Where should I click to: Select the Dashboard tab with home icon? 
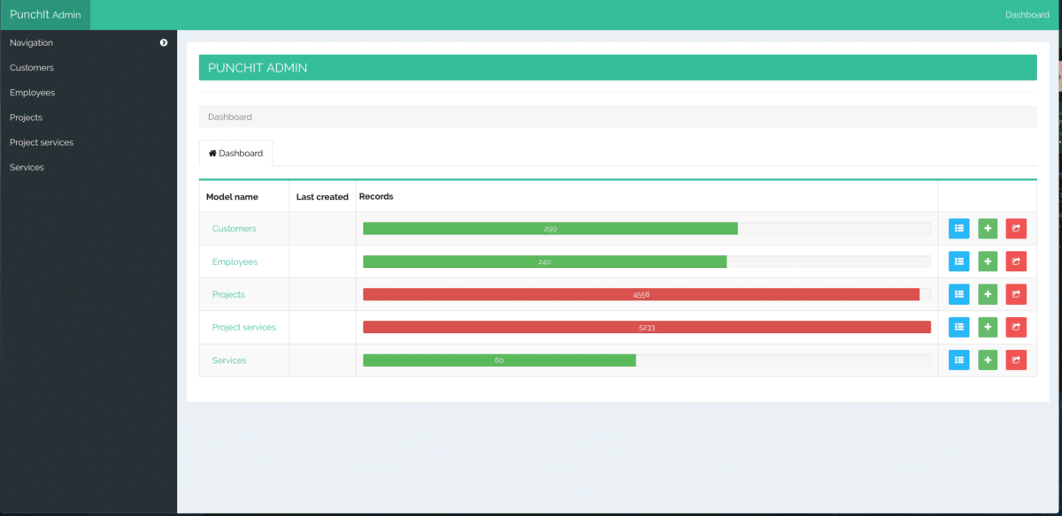pyautogui.click(x=235, y=153)
